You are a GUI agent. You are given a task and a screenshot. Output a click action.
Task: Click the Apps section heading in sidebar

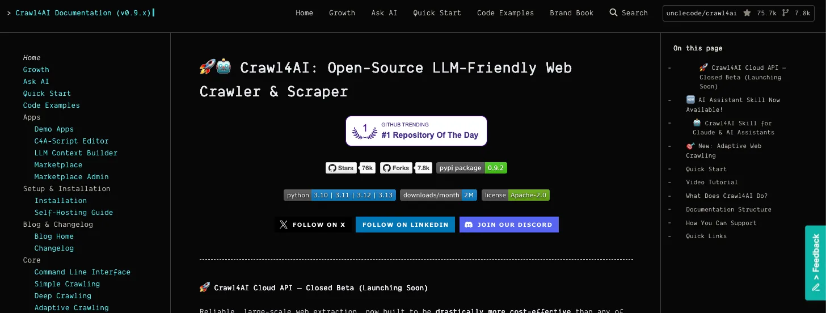tap(32, 117)
